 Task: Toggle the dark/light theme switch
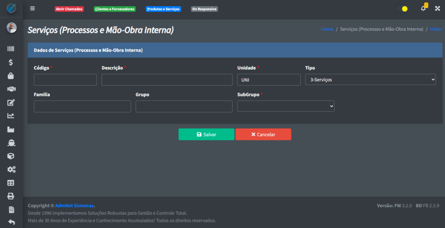(403, 9)
